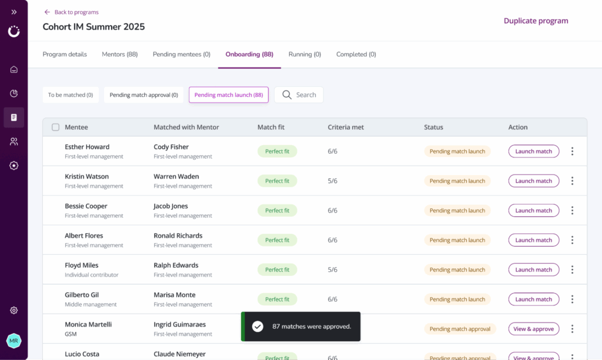
Task: Click 5/6 criteria for Floyd Miles
Action: point(333,270)
